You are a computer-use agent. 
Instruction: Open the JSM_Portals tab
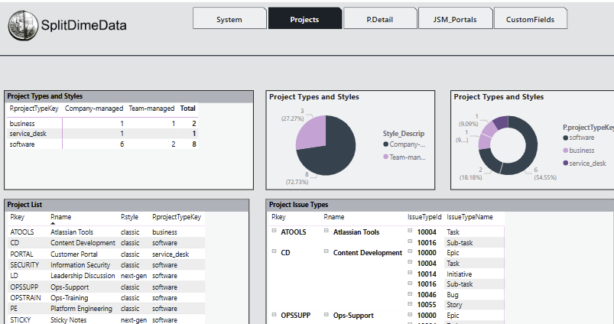455,20
